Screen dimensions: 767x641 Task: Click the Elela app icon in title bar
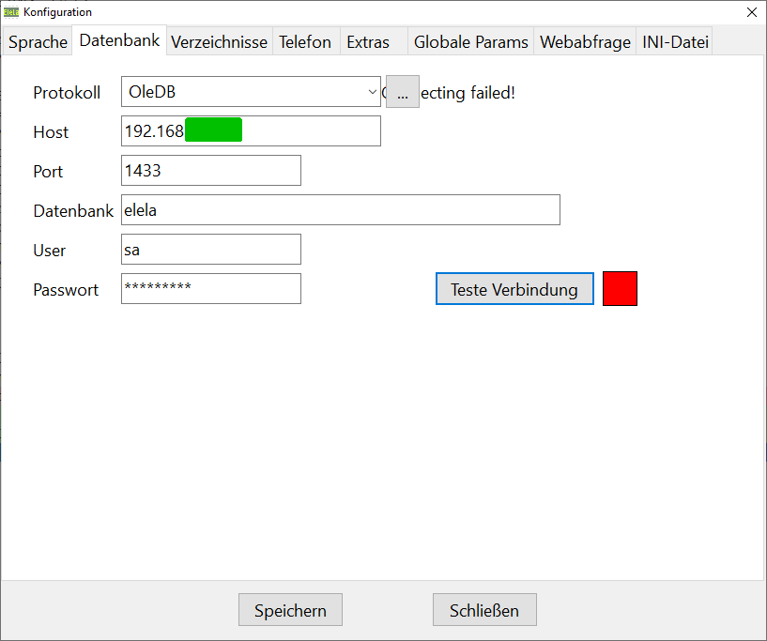[x=10, y=12]
